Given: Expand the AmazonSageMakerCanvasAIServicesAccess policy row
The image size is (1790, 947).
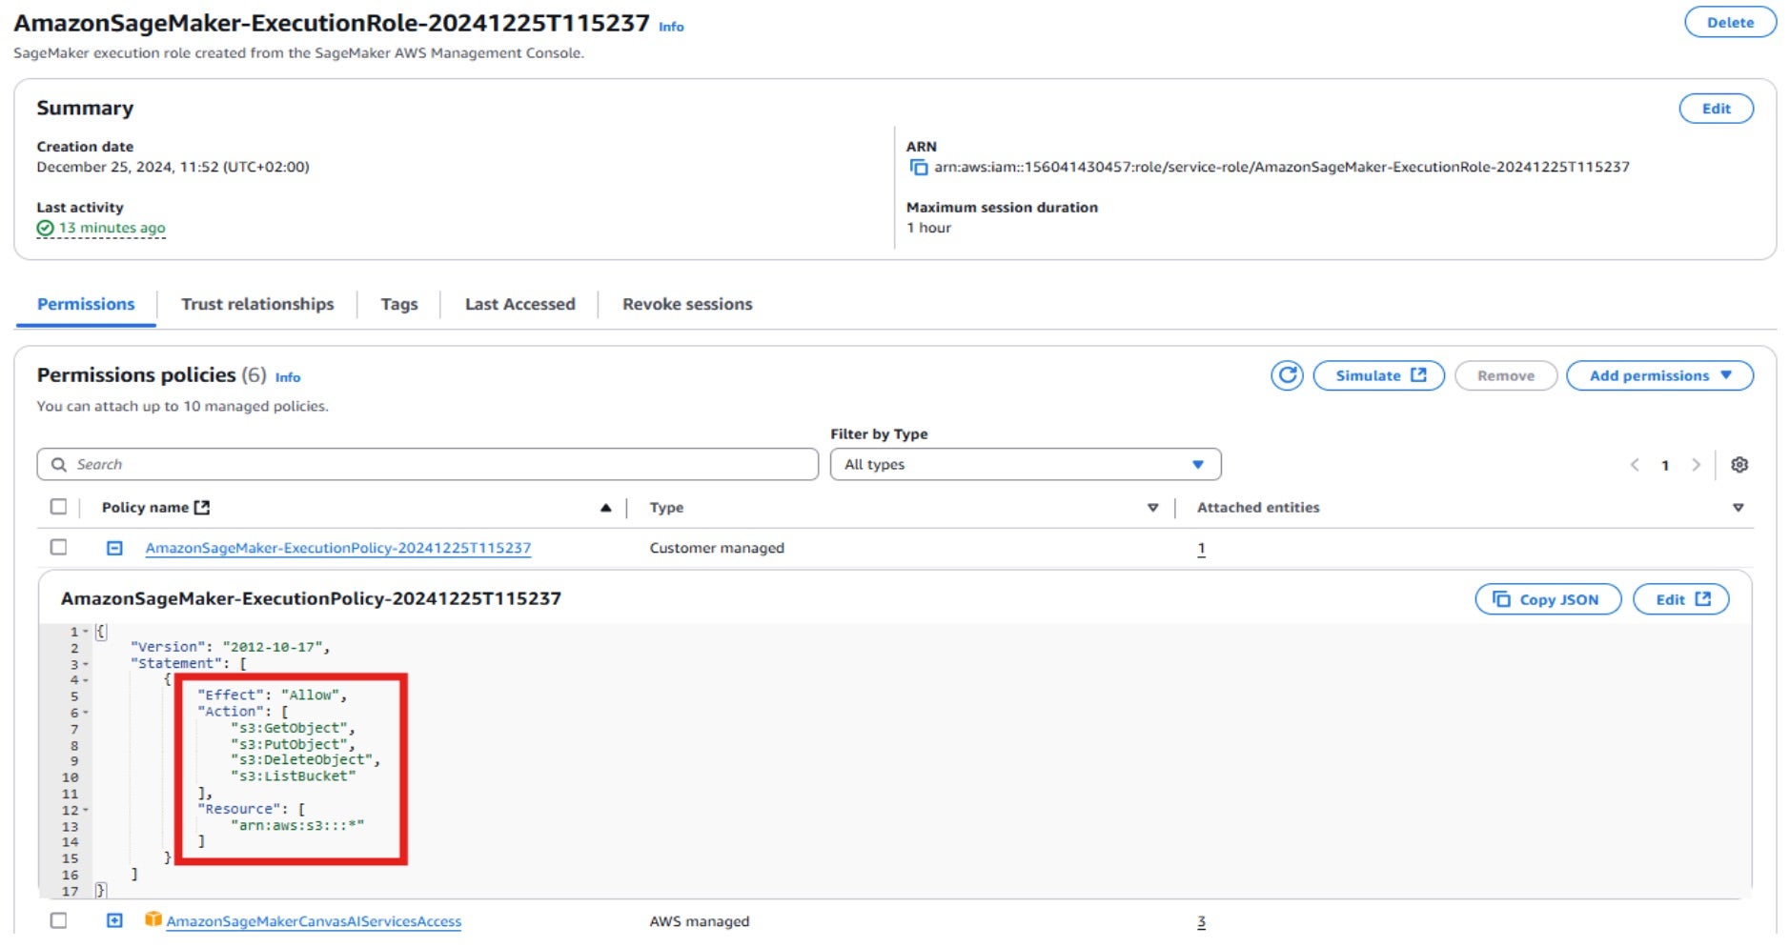Looking at the screenshot, I should [114, 920].
